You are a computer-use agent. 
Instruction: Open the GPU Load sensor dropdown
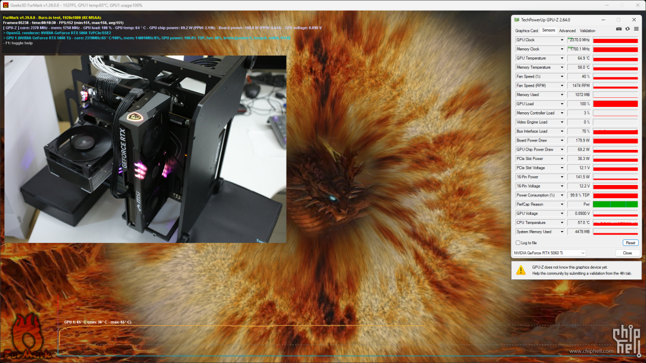pos(562,104)
